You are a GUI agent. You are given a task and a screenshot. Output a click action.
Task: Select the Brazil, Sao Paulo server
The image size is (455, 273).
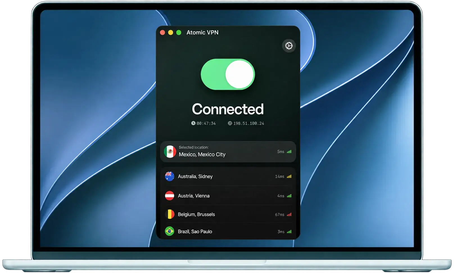[228, 231]
